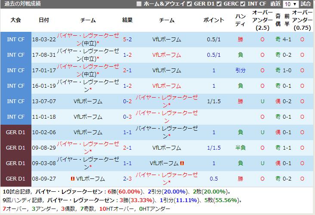Click the 1-0 half-time score for 17-01-17
This screenshot has height=215, width=315.
pyautogui.click(x=287, y=70)
